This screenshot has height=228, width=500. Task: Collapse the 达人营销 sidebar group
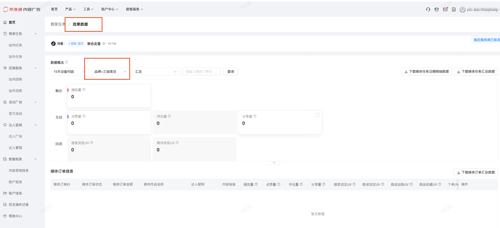(36, 125)
